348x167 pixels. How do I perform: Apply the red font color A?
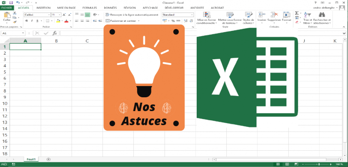tap(66, 21)
